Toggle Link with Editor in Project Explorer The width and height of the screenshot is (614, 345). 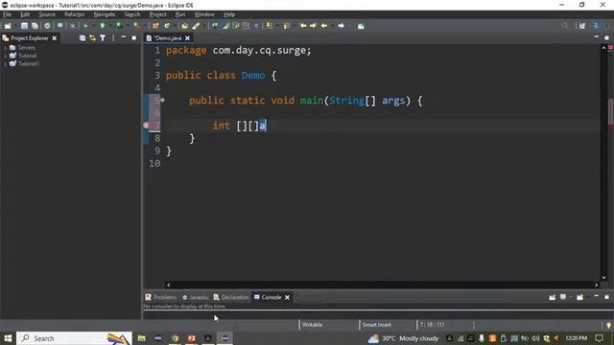[92, 38]
